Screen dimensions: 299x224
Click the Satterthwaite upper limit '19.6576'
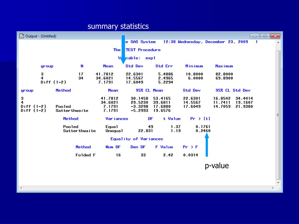162,111
